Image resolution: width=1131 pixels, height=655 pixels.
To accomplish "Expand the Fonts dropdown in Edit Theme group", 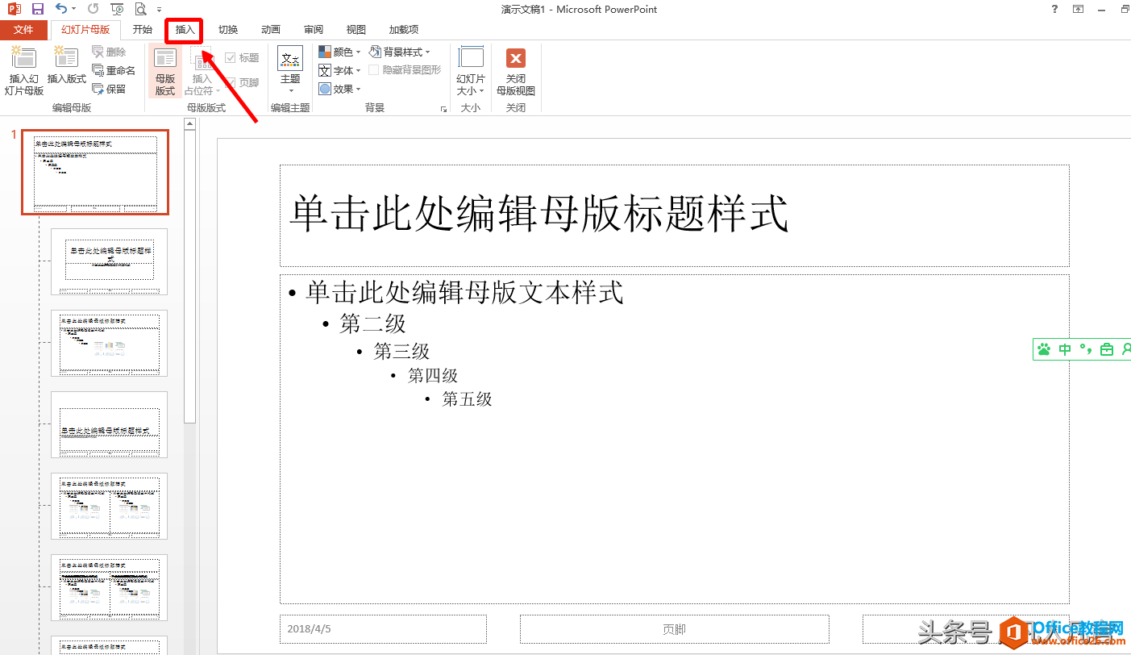I will click(x=339, y=69).
